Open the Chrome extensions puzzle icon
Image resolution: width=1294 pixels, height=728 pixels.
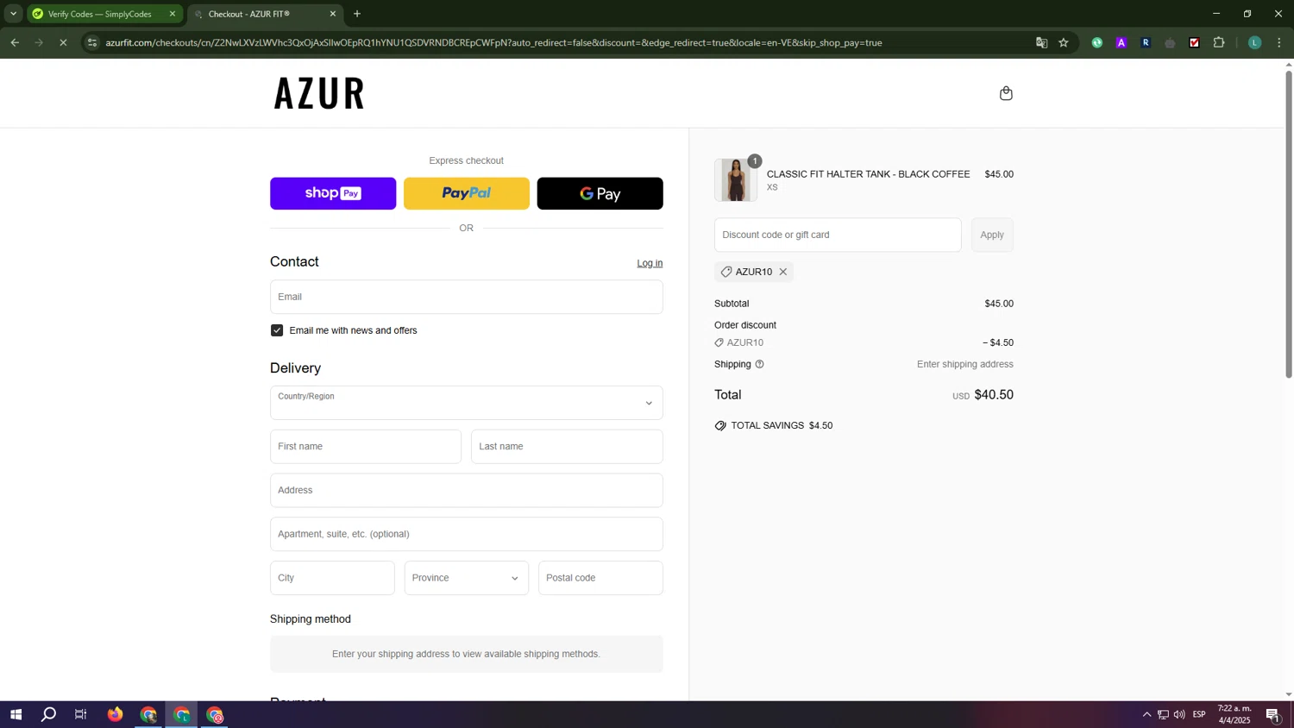tap(1219, 42)
